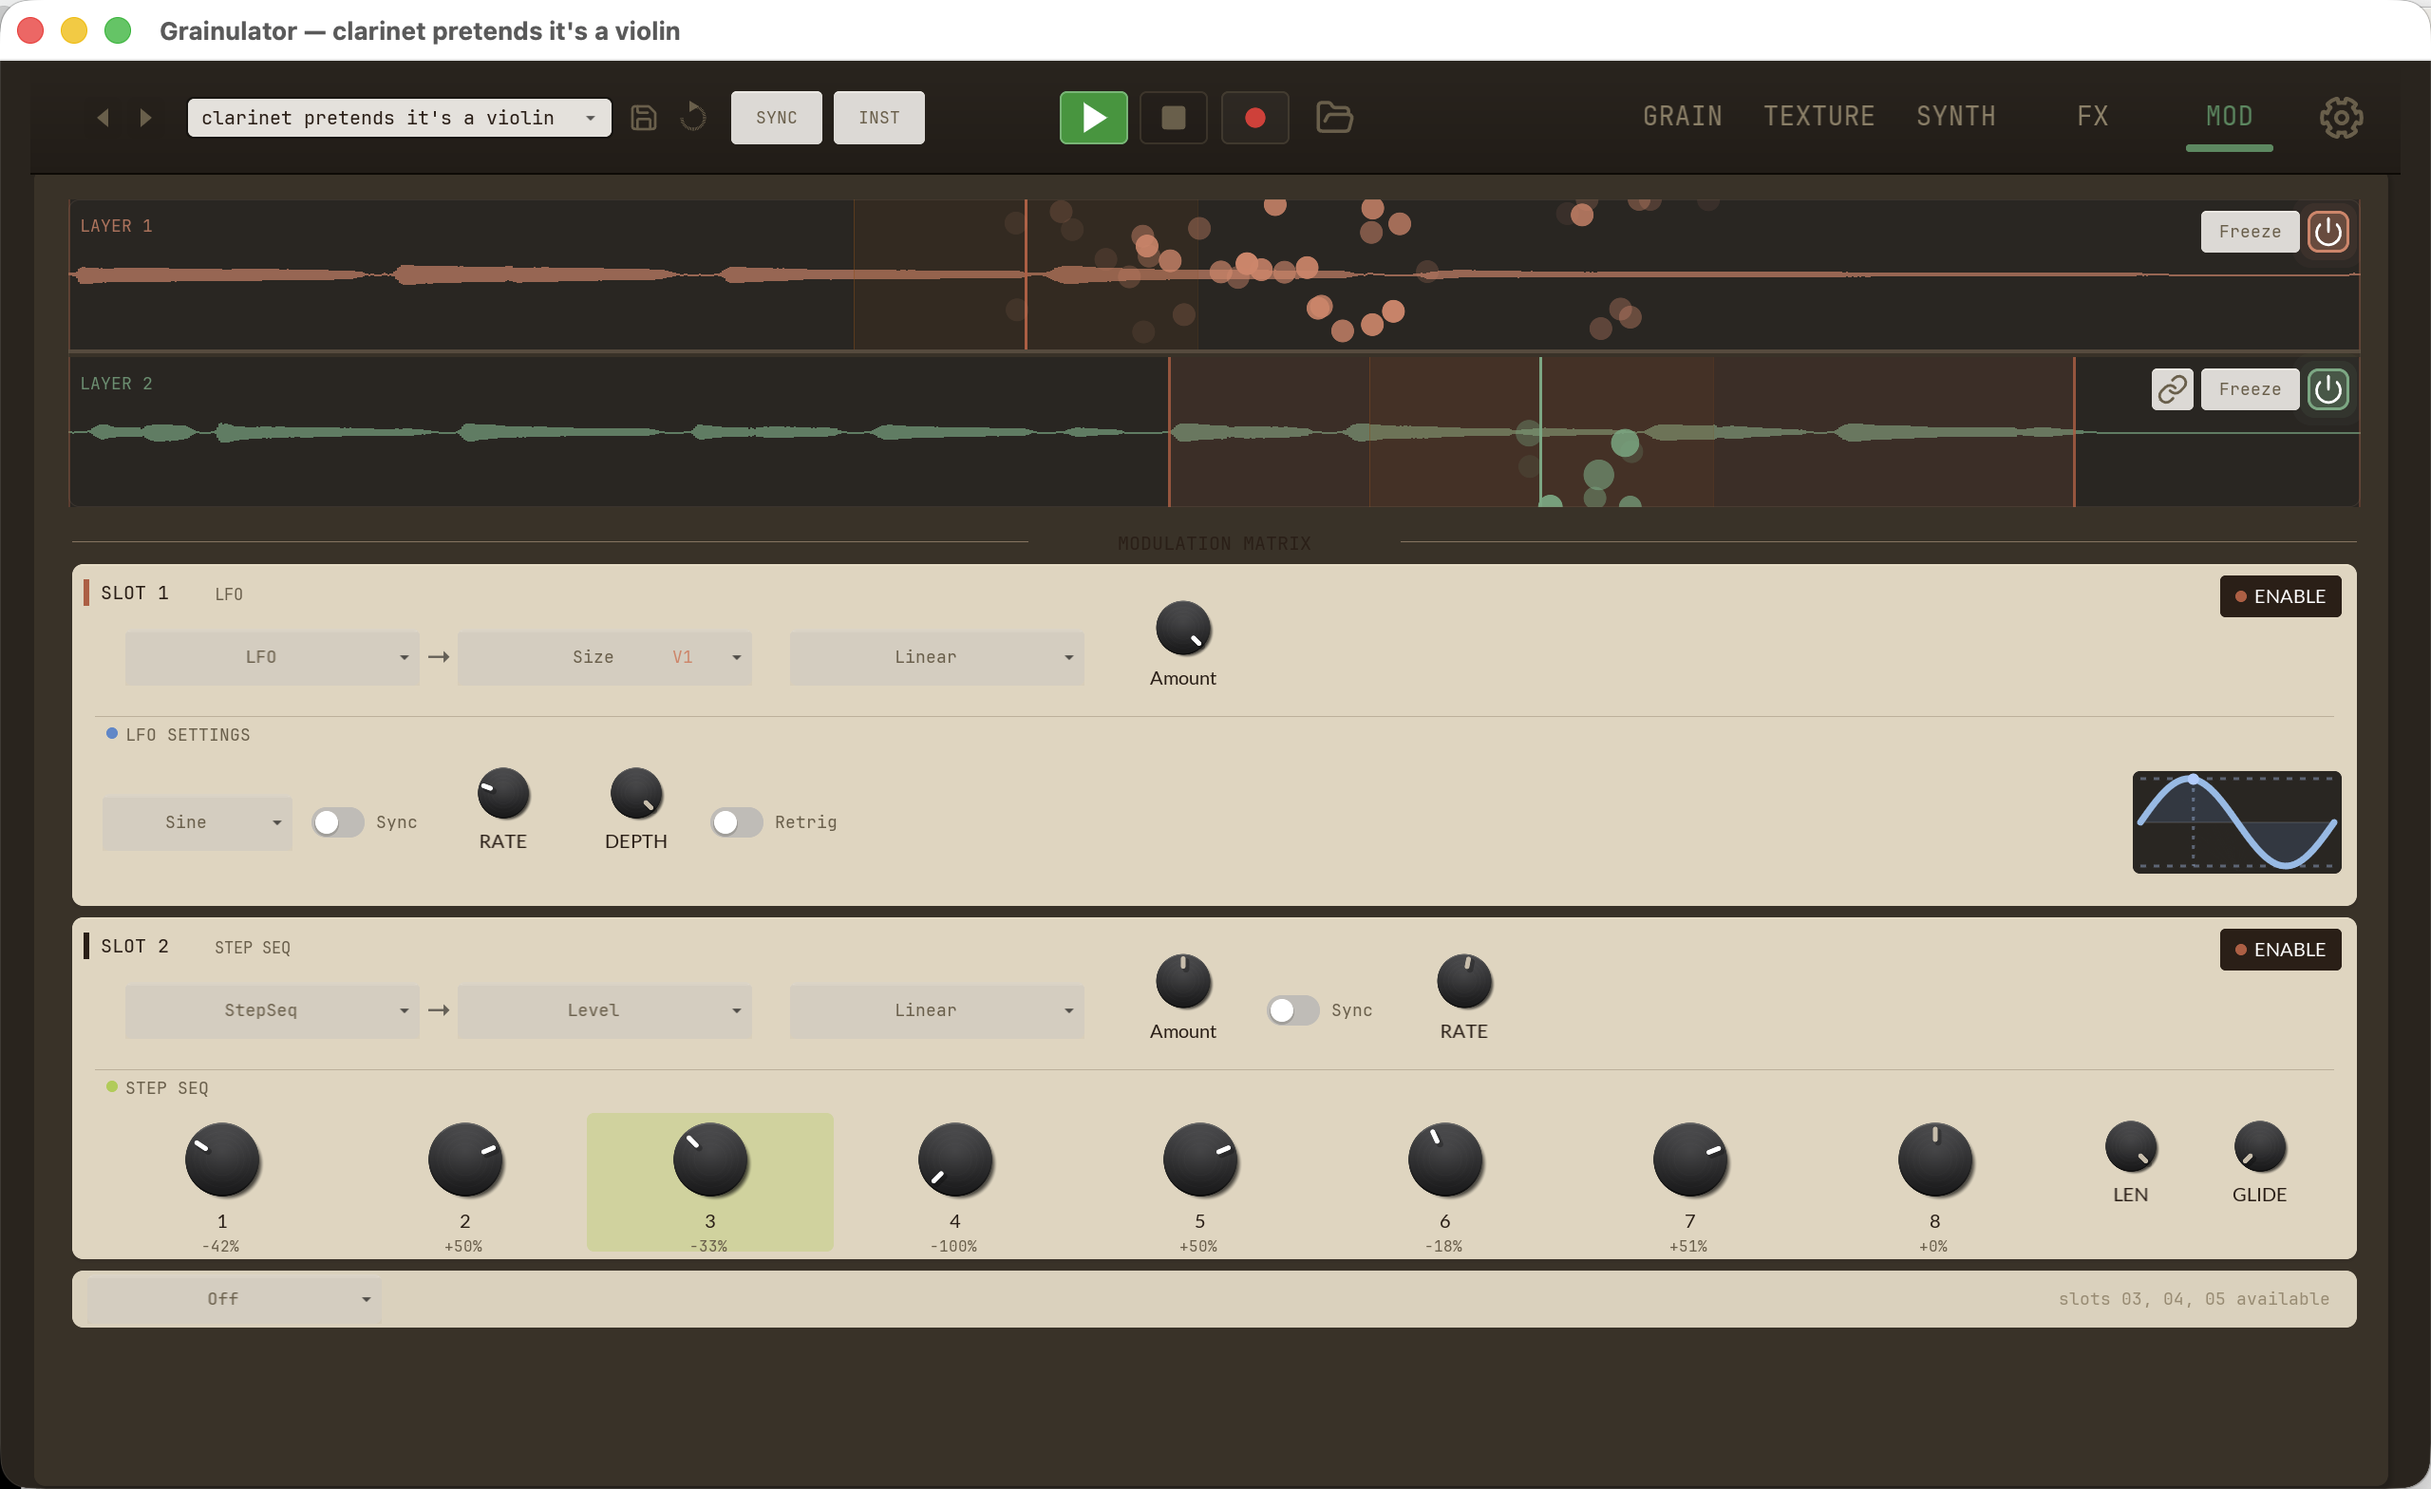
Task: Freeze Layer 1
Action: [2250, 232]
